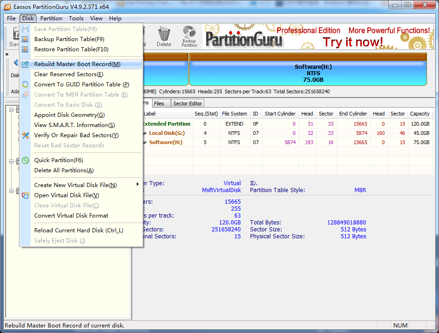Sort by the End Cylinder column header
The width and height of the screenshot is (439, 333).
(353, 114)
